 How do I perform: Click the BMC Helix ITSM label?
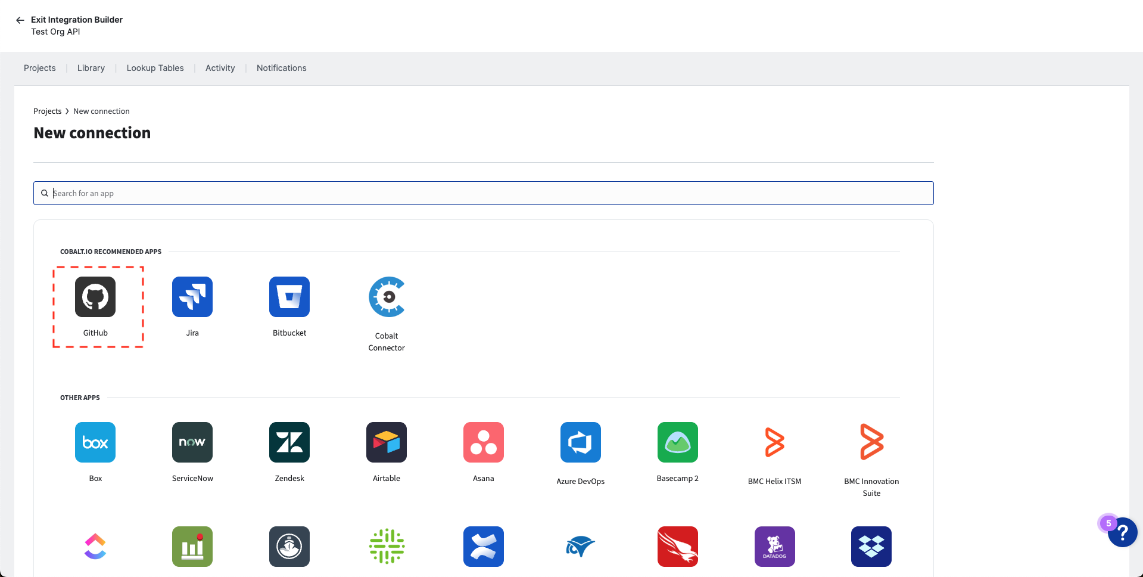pyautogui.click(x=775, y=482)
